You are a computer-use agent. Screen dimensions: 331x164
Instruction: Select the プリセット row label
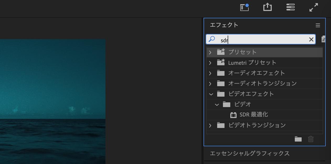[242, 52]
